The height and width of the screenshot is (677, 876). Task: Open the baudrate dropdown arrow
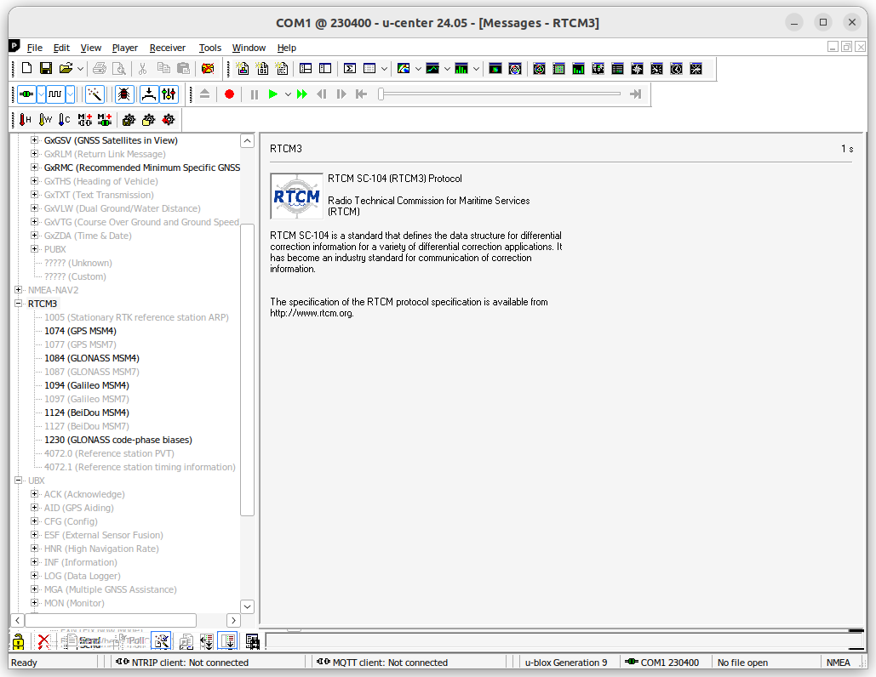click(70, 94)
